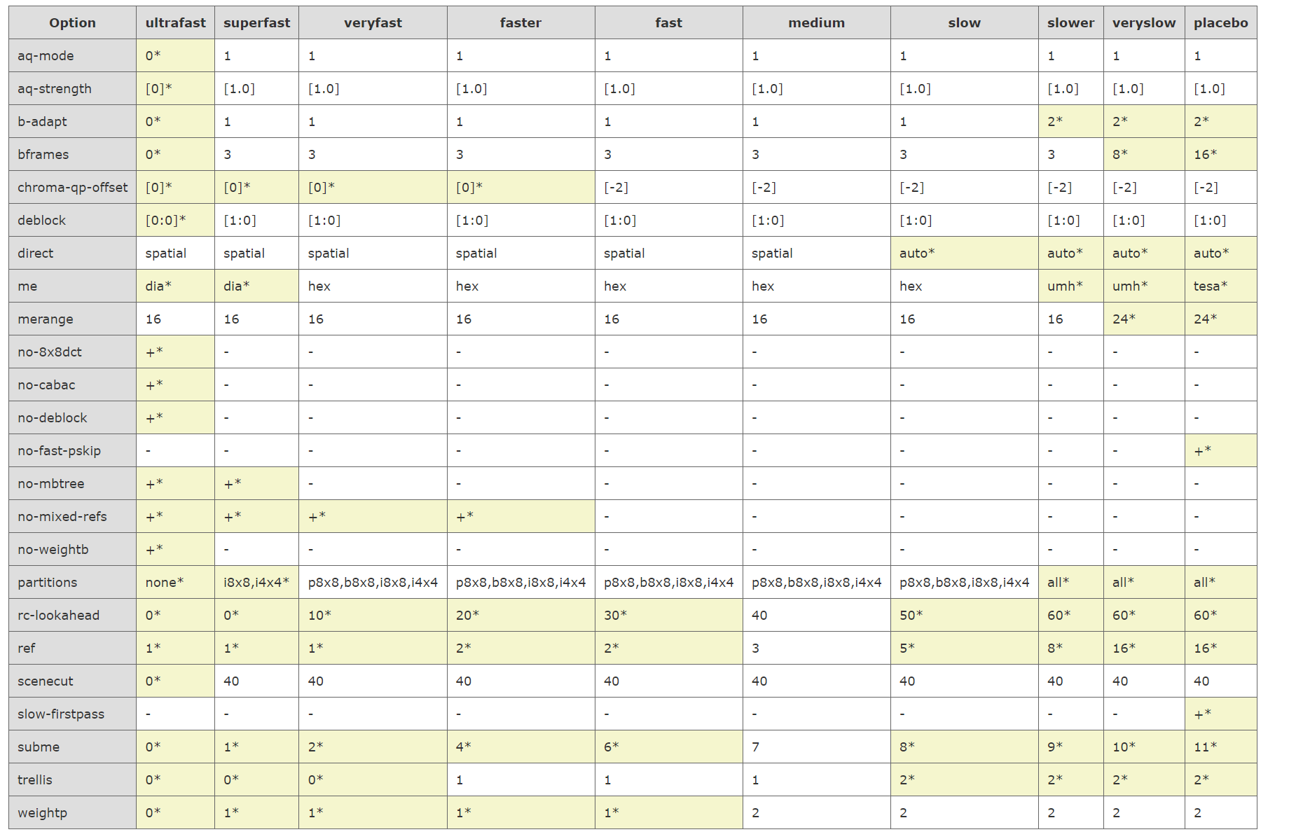
Task: Click the 'veryslow' column header
Action: 1143,23
